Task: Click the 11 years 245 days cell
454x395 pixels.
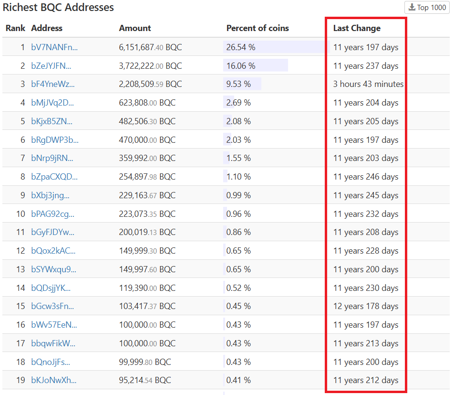Action: point(366,195)
